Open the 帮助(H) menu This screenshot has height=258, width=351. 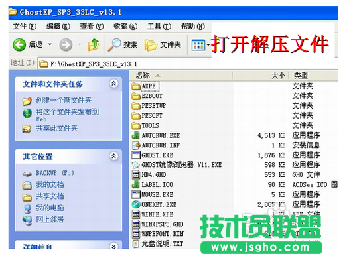click(193, 27)
